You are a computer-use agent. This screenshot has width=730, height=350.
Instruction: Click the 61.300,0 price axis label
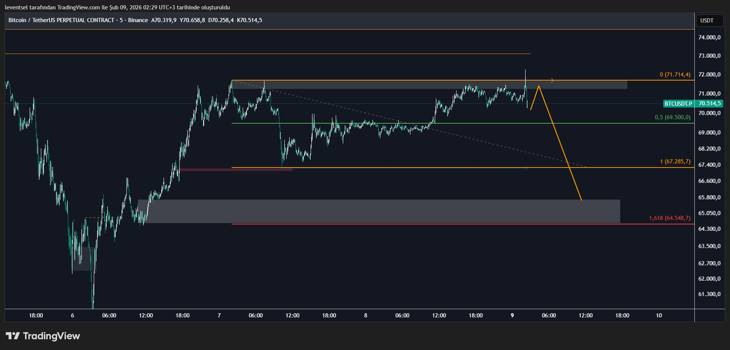click(709, 295)
